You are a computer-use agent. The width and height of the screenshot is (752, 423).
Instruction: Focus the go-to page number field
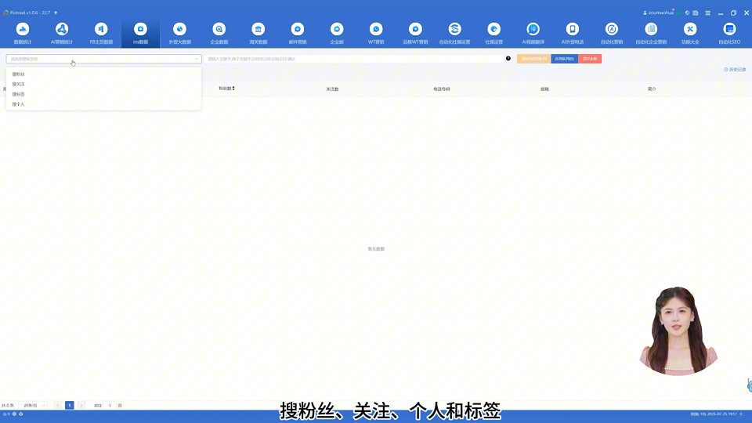tap(110, 405)
